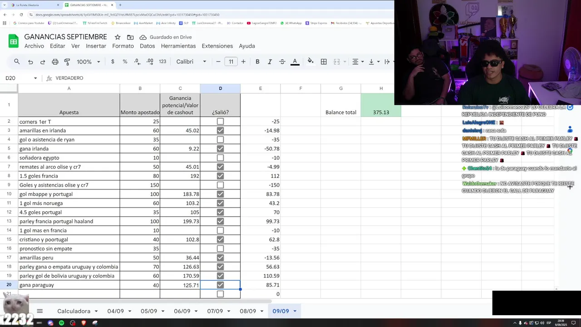Open horizontal align dropdown
This screenshot has width=581, height=327.
(358, 62)
